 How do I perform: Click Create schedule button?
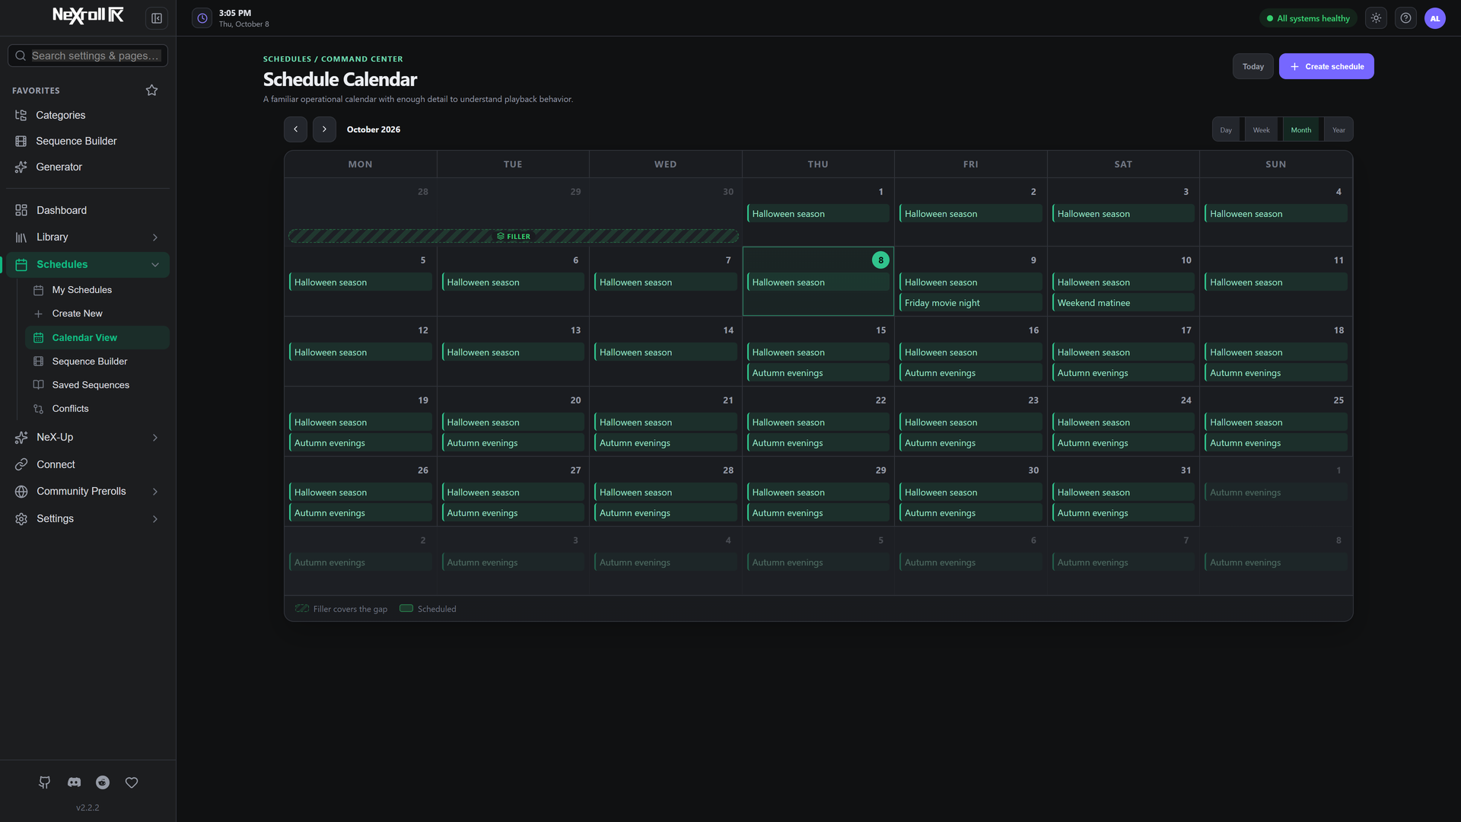pyautogui.click(x=1326, y=67)
